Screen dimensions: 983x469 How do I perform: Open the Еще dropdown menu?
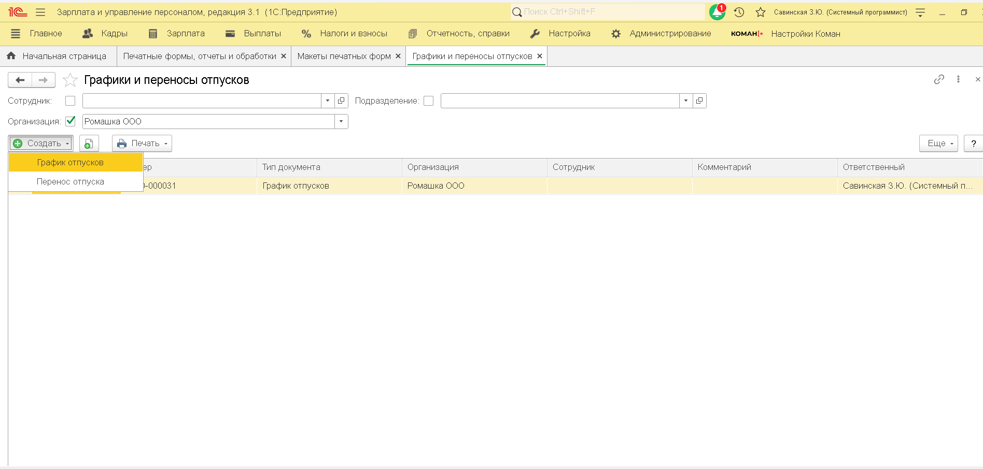pos(938,144)
